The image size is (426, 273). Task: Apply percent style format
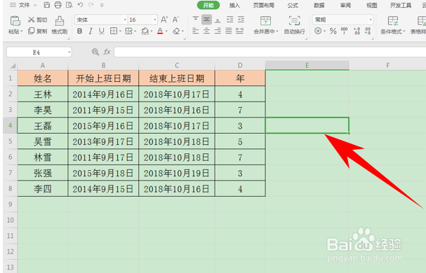click(333, 31)
